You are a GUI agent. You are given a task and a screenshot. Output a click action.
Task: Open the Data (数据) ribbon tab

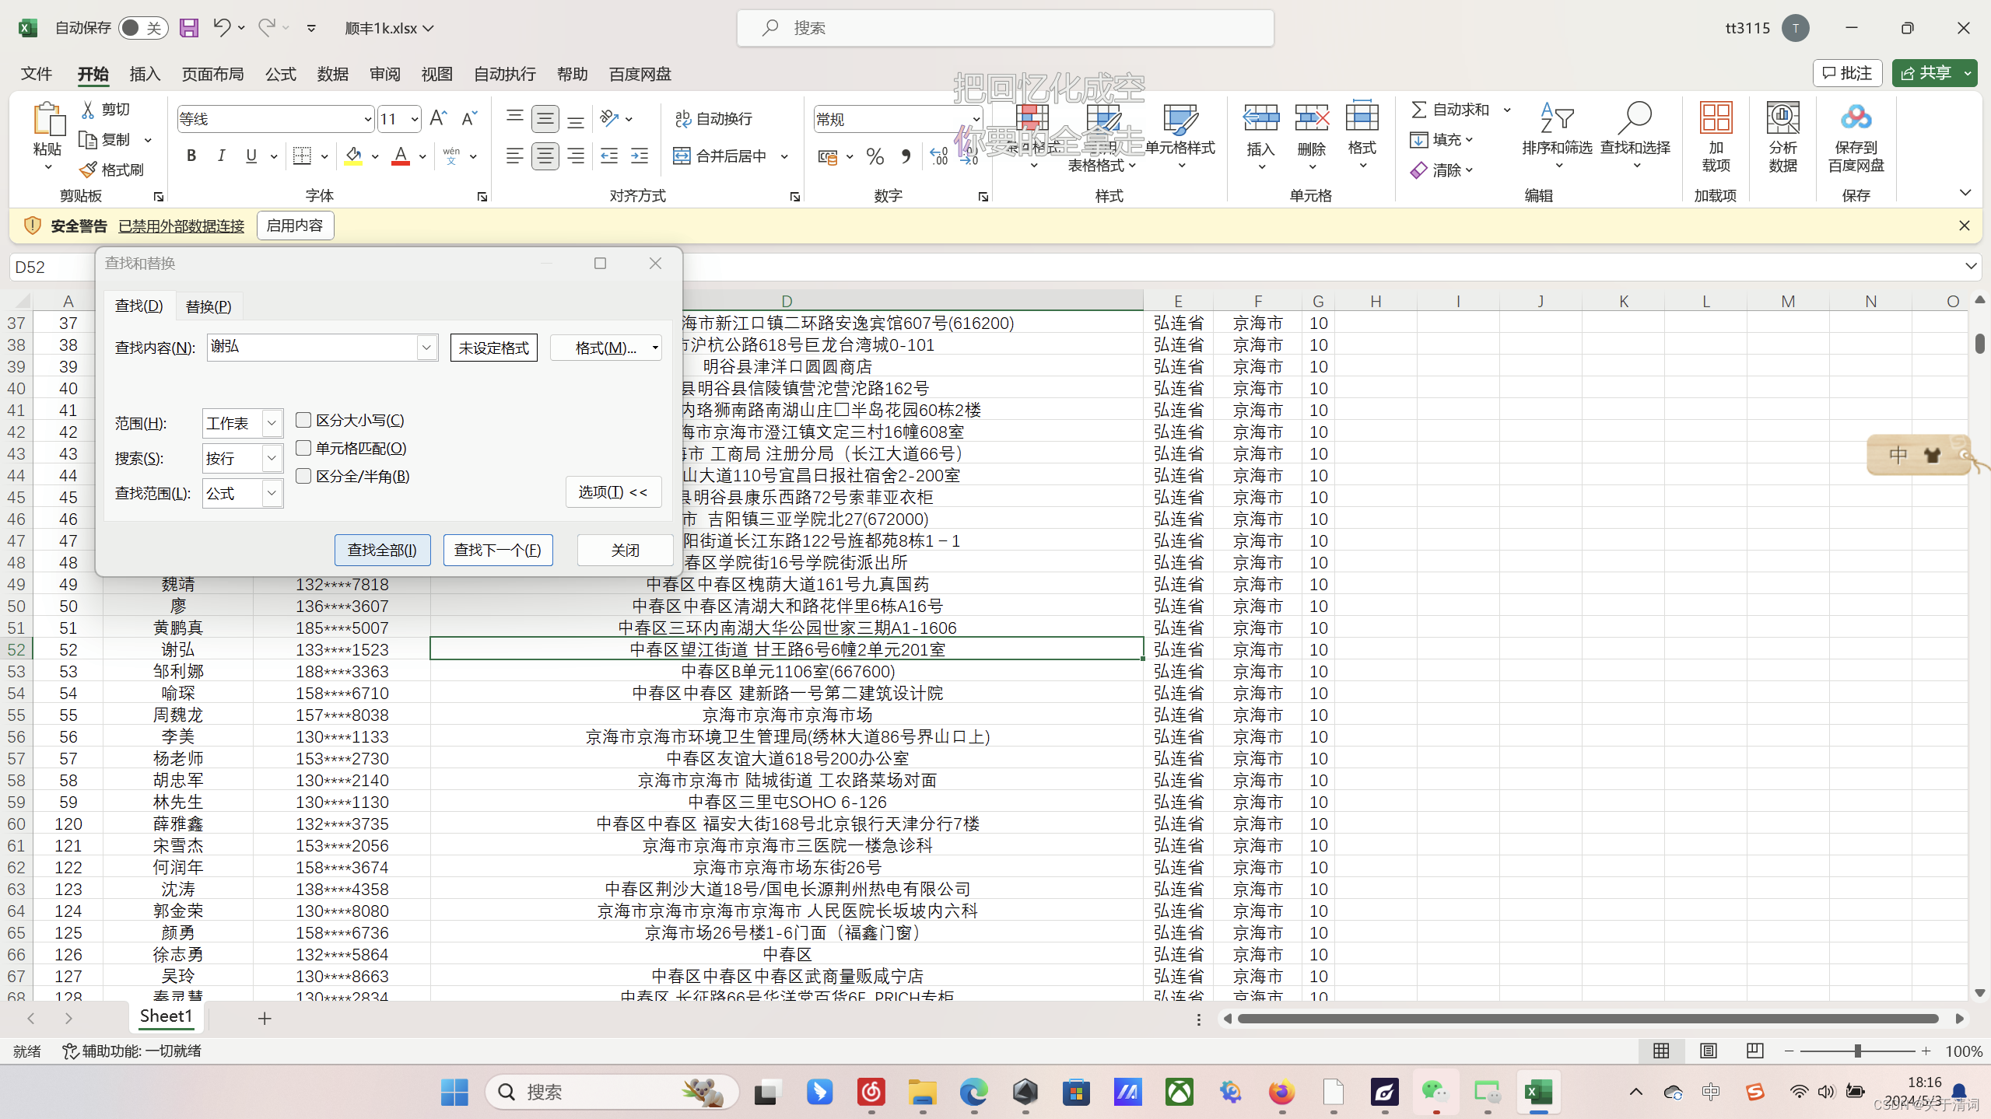[x=332, y=74]
